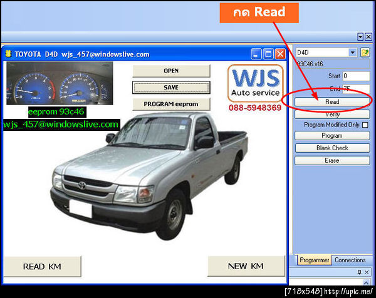Click the 93C46 x16 chip label
376x298 pixels.
(x=332, y=64)
